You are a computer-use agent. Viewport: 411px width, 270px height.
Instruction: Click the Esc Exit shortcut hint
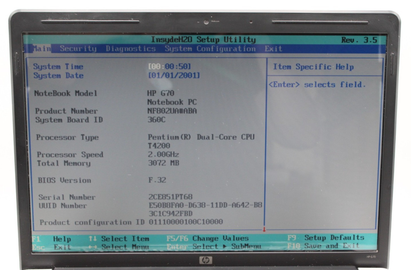pos(51,247)
